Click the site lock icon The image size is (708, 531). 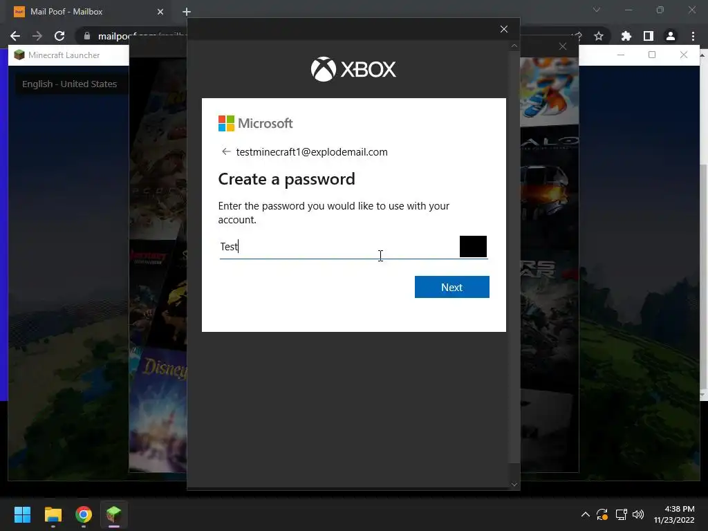coord(87,36)
